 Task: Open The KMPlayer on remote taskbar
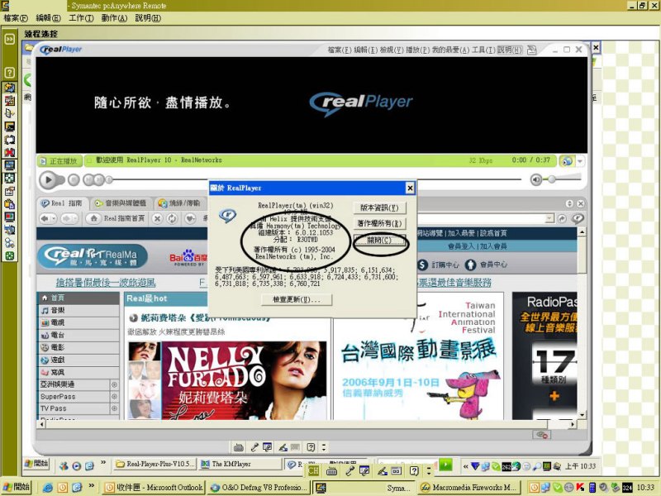click(240, 464)
